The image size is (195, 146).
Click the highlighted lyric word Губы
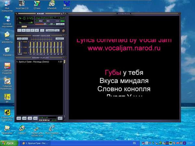click(x=113, y=72)
